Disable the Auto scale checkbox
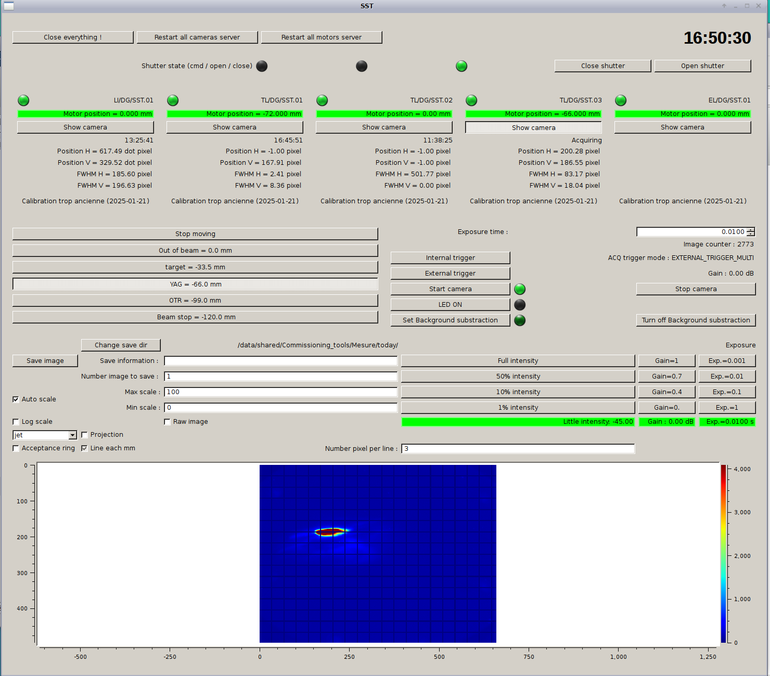Screen dimensions: 770x676 coord(16,399)
